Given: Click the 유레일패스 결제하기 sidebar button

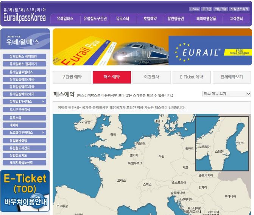Looking at the screenshot, I should [25, 64].
